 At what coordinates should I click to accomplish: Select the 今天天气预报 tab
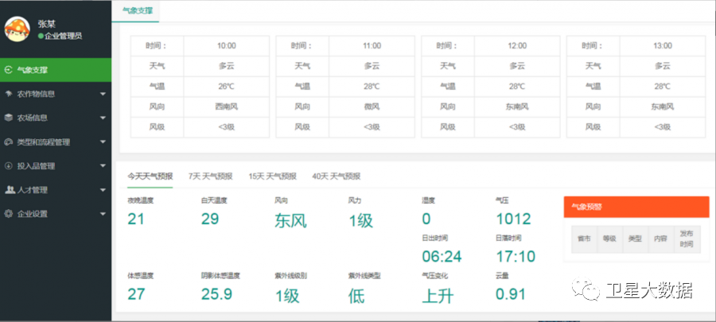tap(150, 177)
